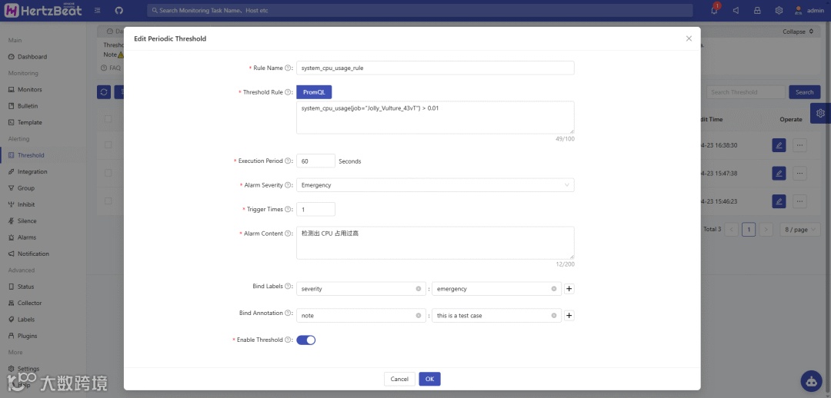Focus the top monitoring search bar
Viewport: 831px width, 398px height.
pos(420,10)
